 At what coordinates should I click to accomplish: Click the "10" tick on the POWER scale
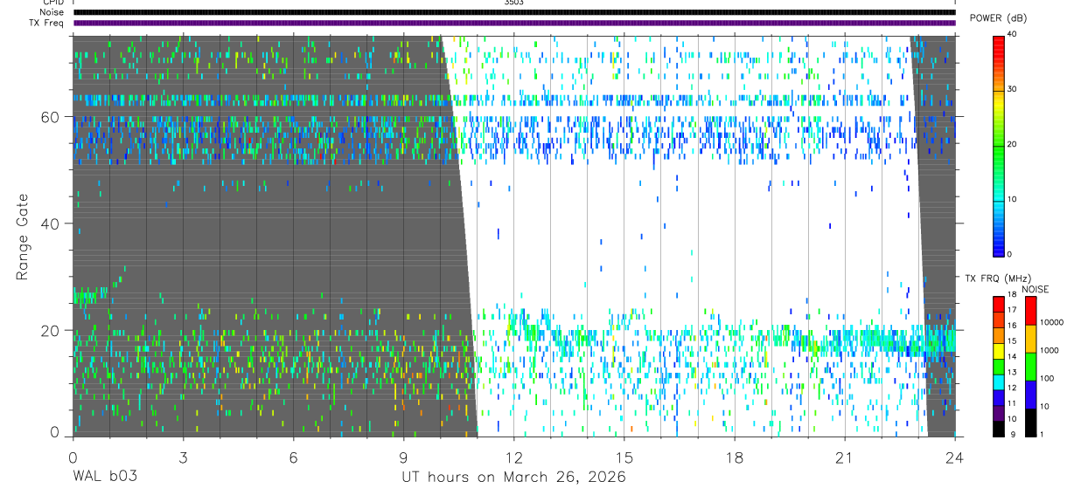click(1013, 199)
